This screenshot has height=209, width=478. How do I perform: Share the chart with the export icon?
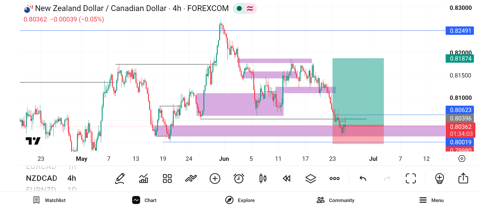coord(463,178)
